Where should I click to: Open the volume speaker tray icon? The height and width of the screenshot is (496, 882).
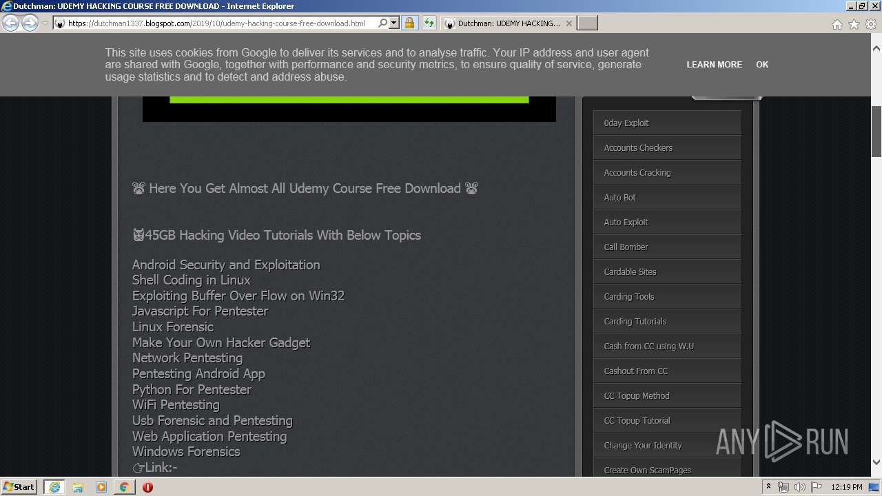(x=799, y=487)
